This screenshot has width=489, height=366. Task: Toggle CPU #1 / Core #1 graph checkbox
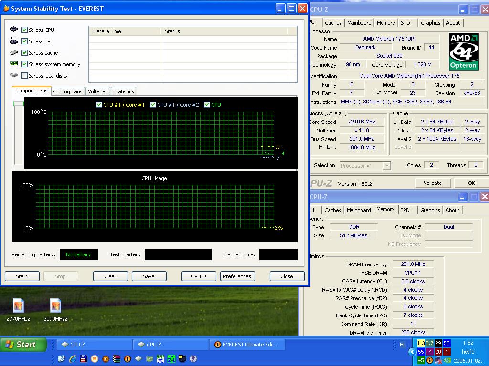pos(99,104)
